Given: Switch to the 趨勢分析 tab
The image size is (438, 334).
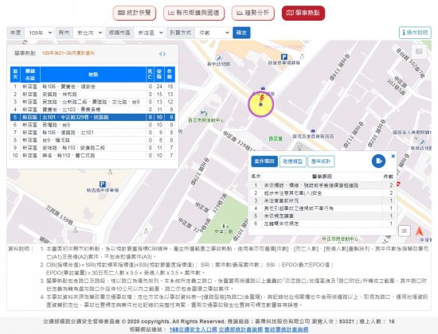Looking at the screenshot, I should point(252,13).
